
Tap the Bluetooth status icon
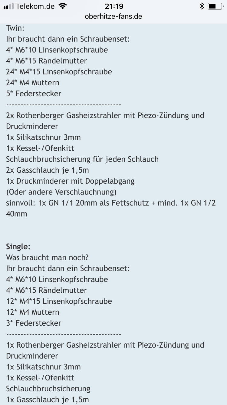pyautogui.click(x=202, y=6)
